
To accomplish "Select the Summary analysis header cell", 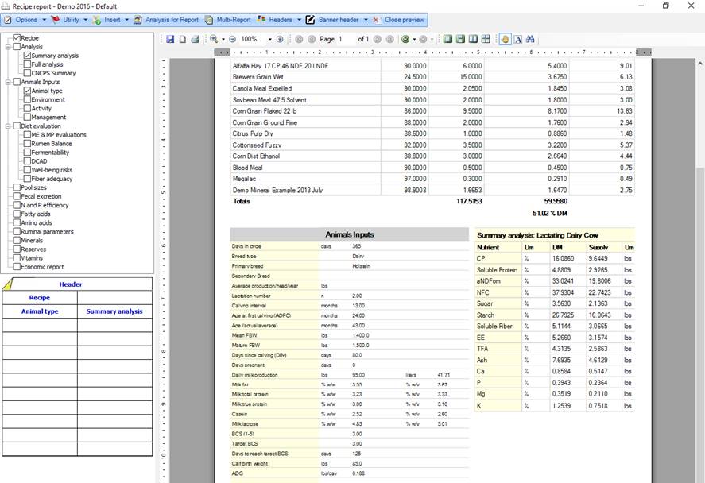I will coord(114,311).
